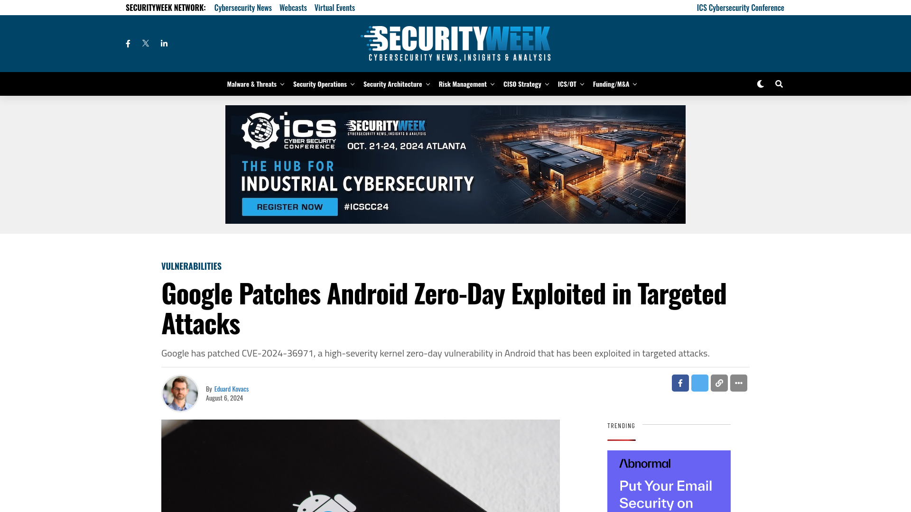Click the VULNERABILITIES category label
The width and height of the screenshot is (911, 512).
[x=192, y=265]
